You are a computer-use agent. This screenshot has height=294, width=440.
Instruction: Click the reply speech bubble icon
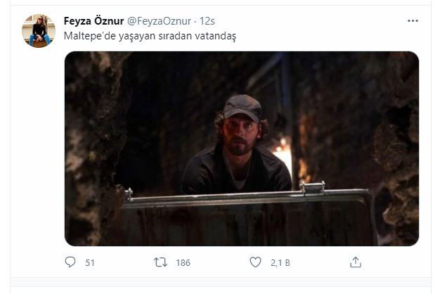click(70, 262)
